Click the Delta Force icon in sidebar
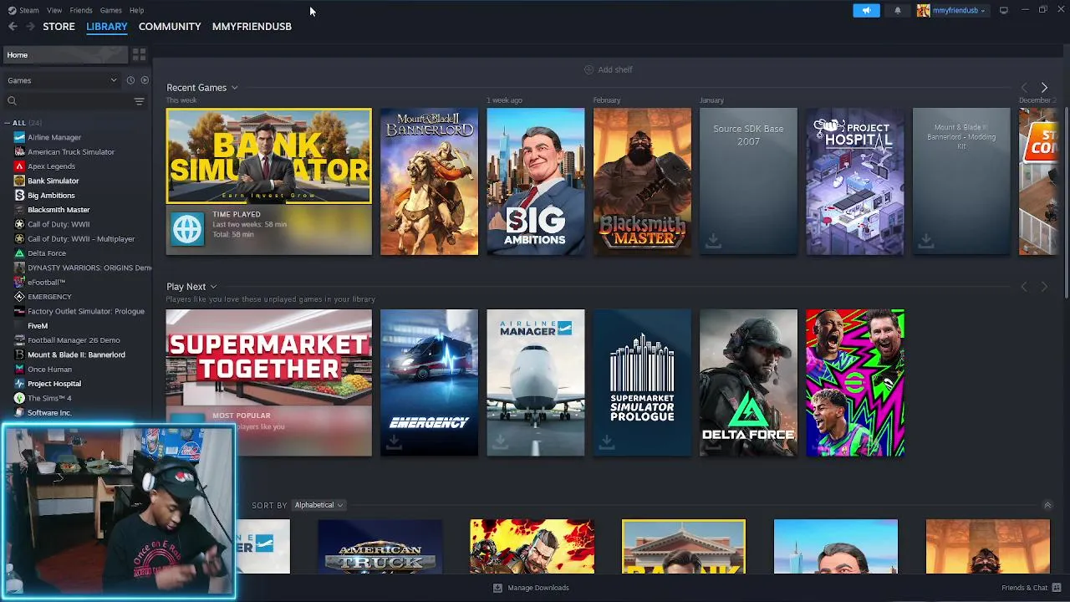Viewport: 1070px width, 602px height. [19, 253]
